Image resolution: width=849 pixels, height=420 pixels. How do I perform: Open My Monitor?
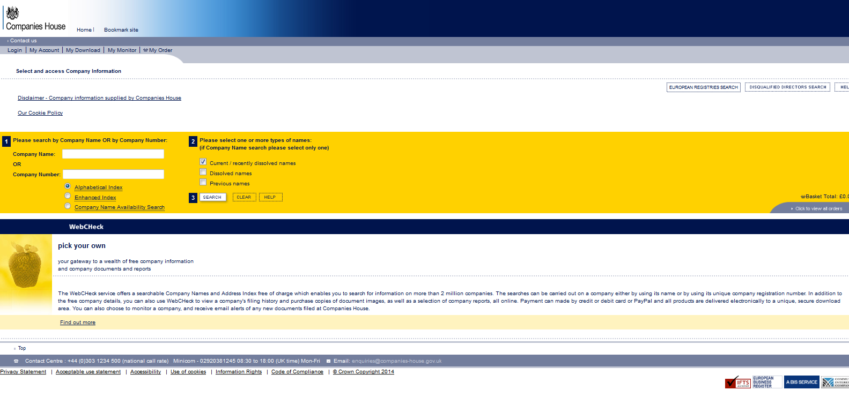122,50
